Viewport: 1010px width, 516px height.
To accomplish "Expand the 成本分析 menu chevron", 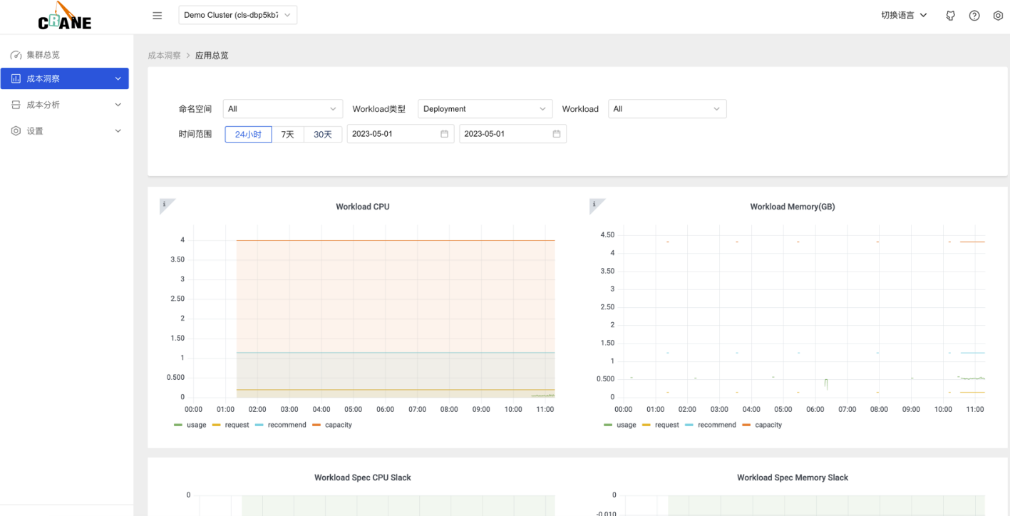I will [118, 105].
